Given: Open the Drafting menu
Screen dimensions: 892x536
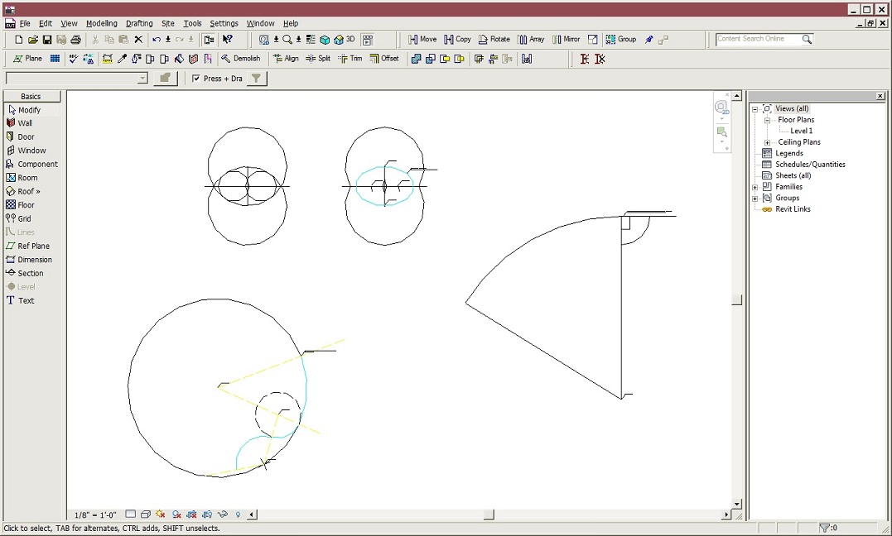Looking at the screenshot, I should [x=138, y=23].
